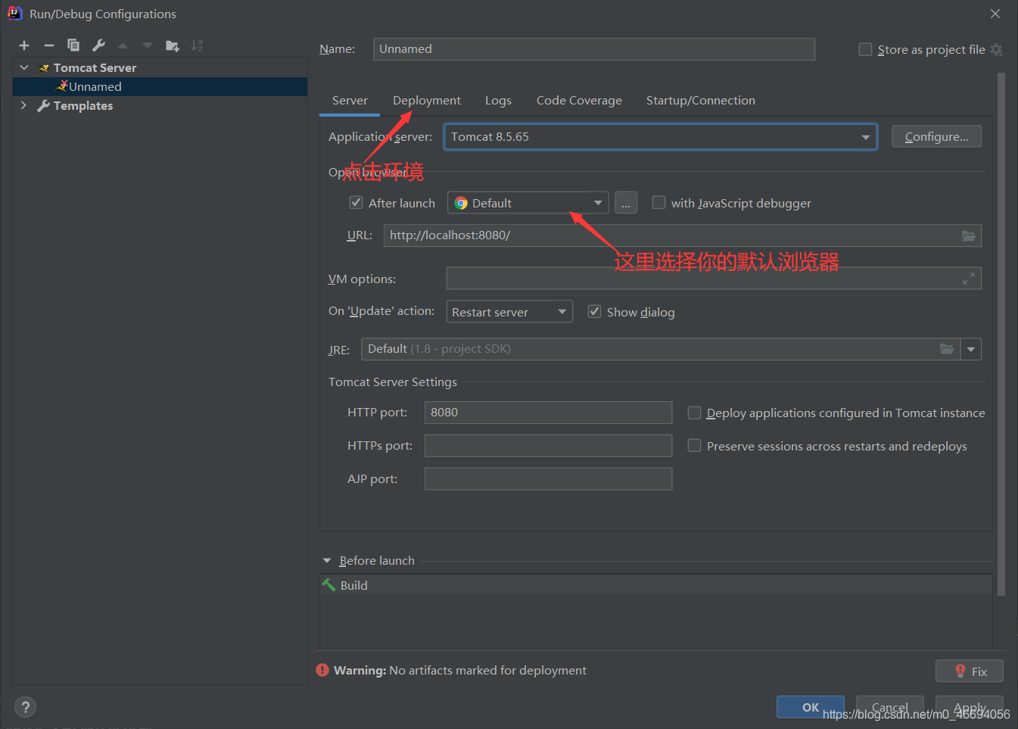
Task: Collapse the Tomcat Server tree node
Action: coord(24,67)
